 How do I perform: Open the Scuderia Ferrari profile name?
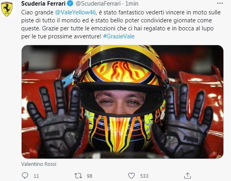point(43,4)
